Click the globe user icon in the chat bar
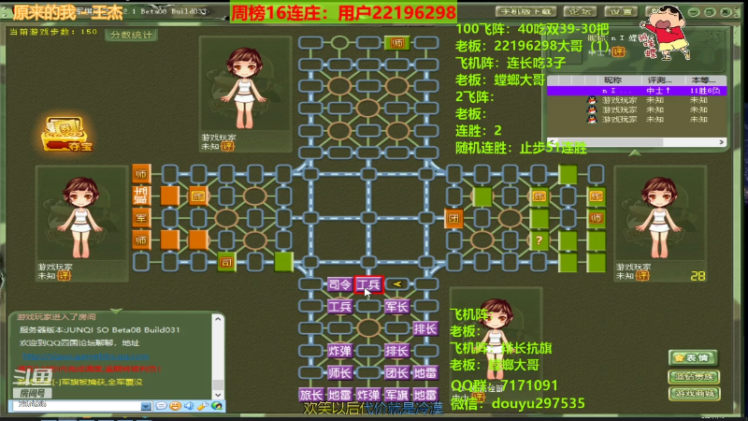Image resolution: width=748 pixels, height=421 pixels. (x=217, y=406)
